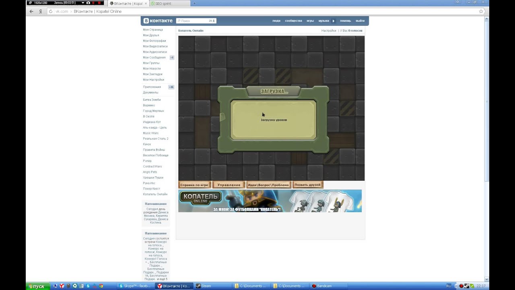Open Моя Страница in sidebar

(153, 30)
